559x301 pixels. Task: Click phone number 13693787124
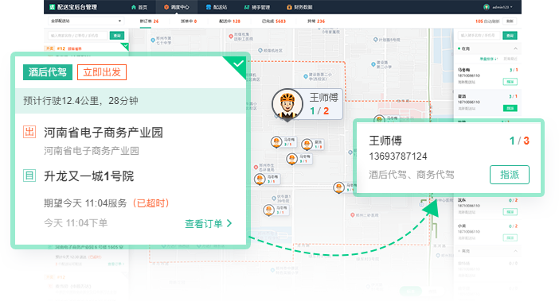pyautogui.click(x=398, y=156)
